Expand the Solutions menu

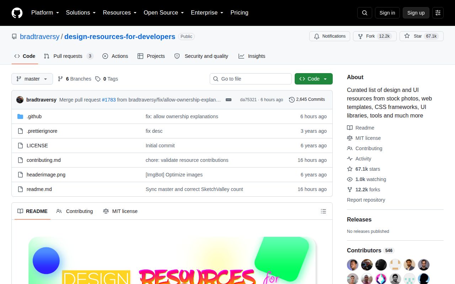pyautogui.click(x=81, y=13)
